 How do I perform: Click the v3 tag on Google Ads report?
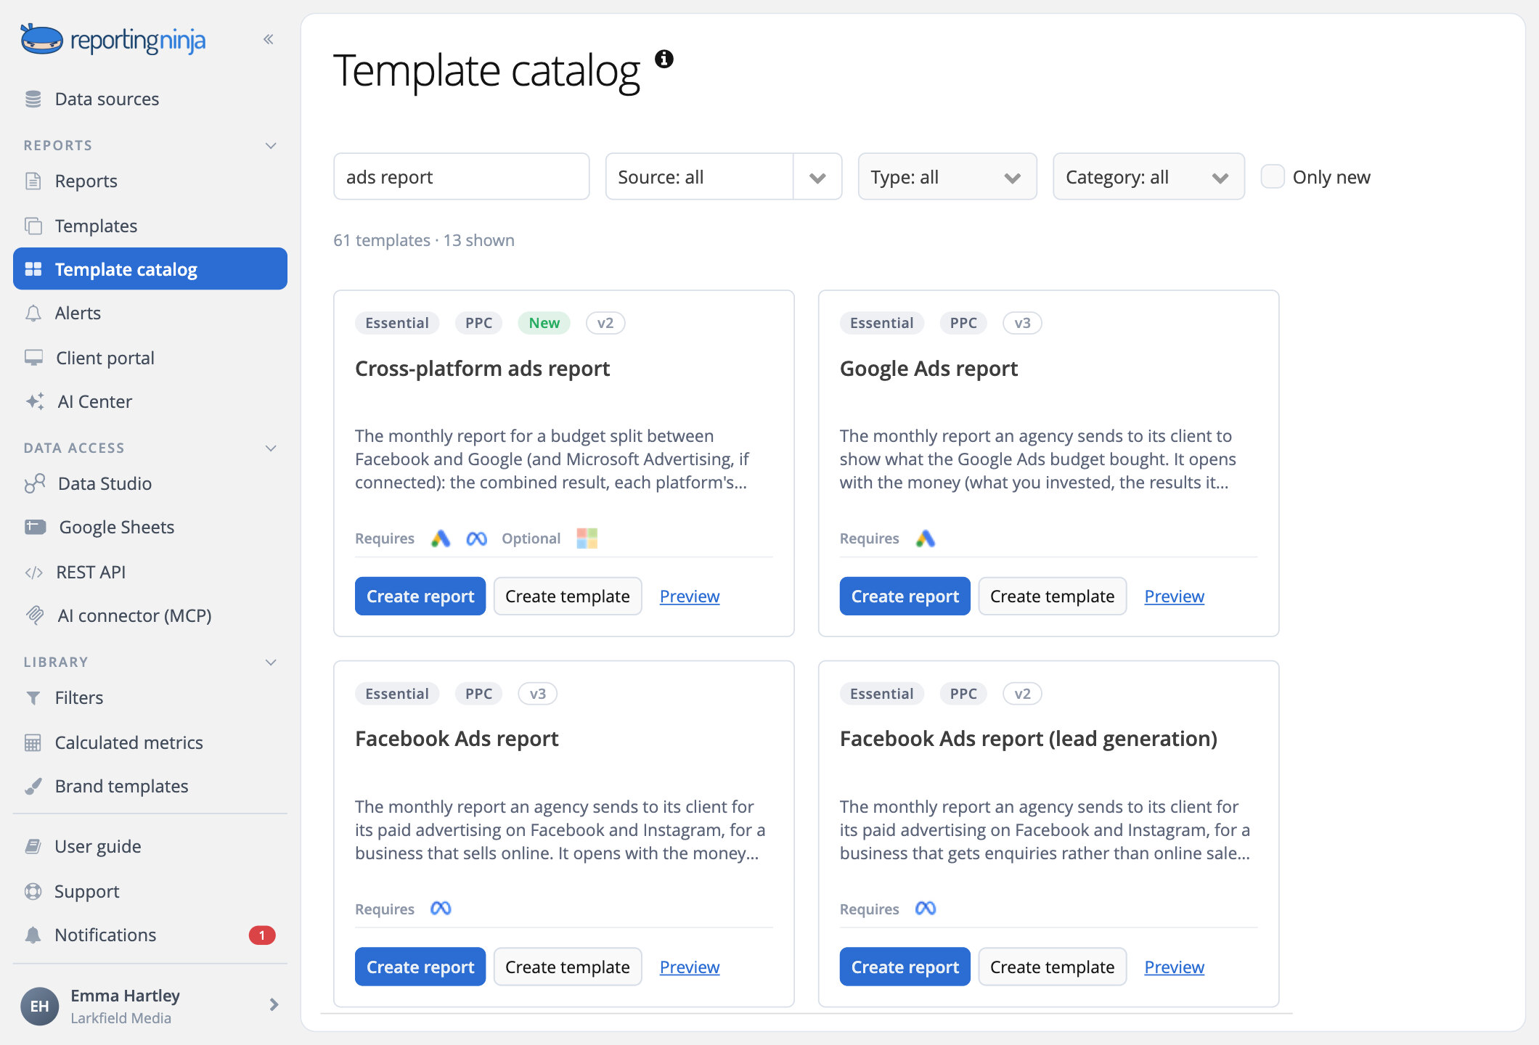point(1022,323)
